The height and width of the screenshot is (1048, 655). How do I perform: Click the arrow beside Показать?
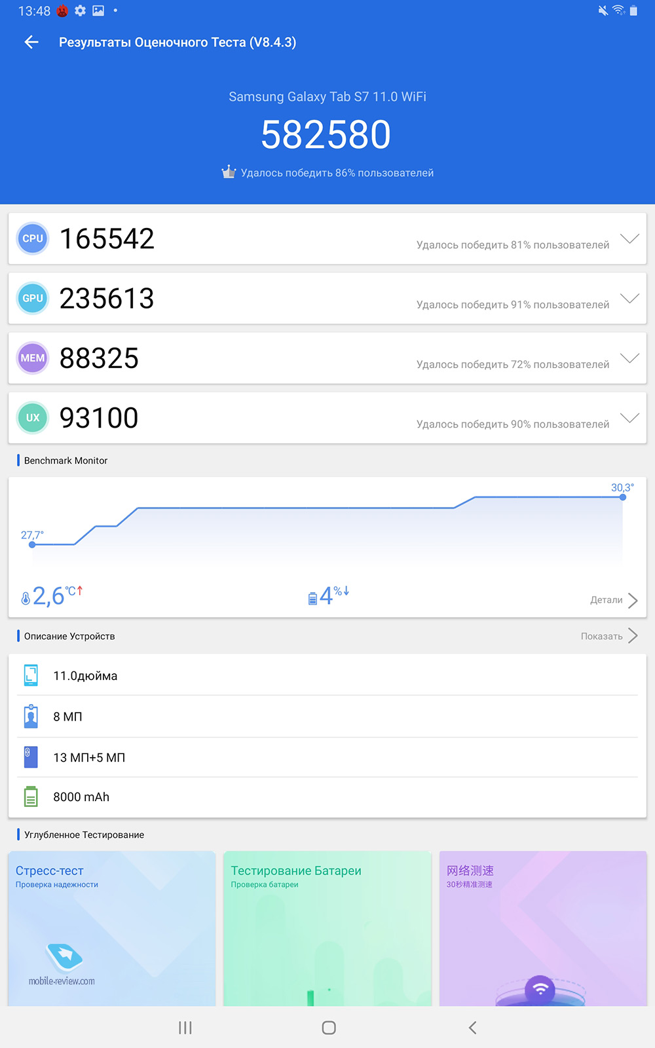tap(633, 636)
